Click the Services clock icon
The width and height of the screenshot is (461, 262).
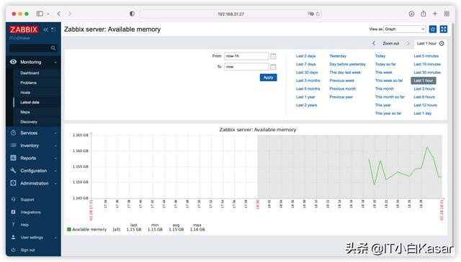point(13,133)
